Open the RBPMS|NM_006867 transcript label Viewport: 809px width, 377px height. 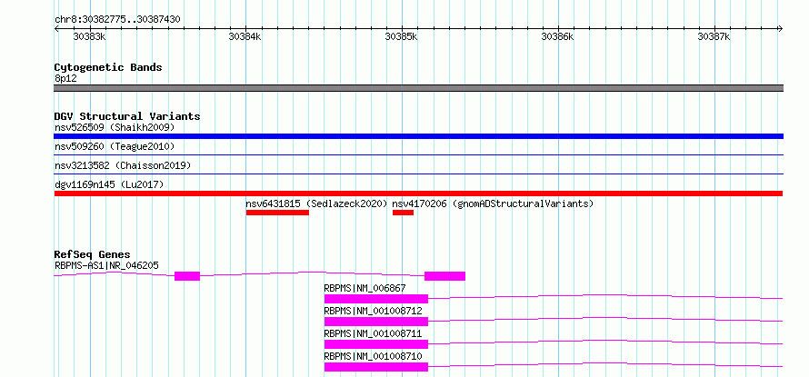(365, 288)
